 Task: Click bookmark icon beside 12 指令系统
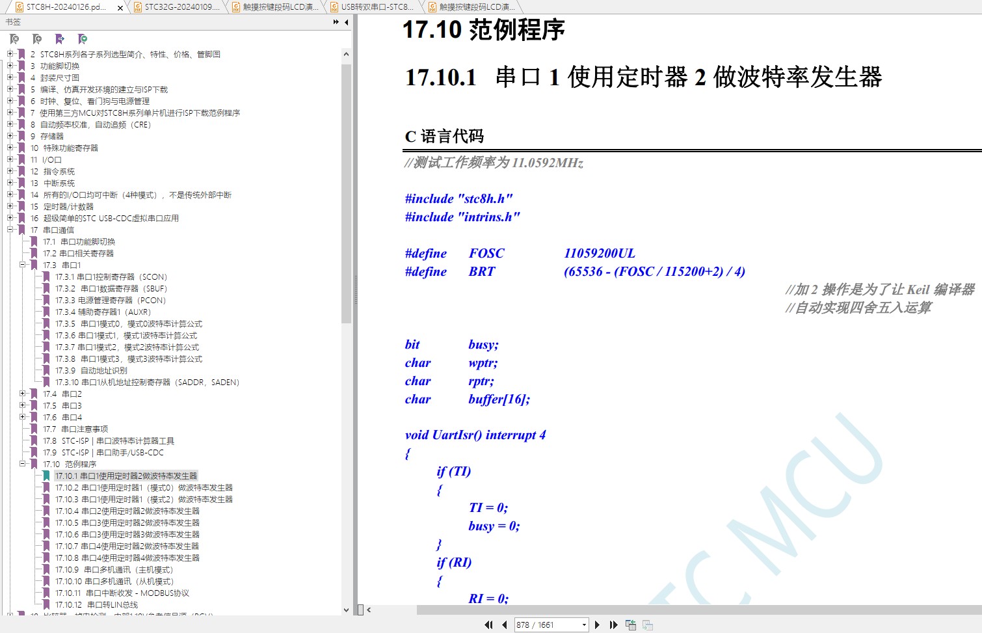point(21,172)
